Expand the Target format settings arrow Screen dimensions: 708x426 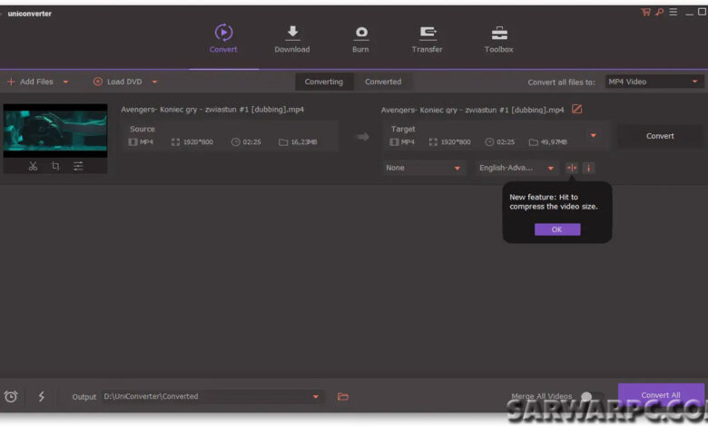[594, 135]
